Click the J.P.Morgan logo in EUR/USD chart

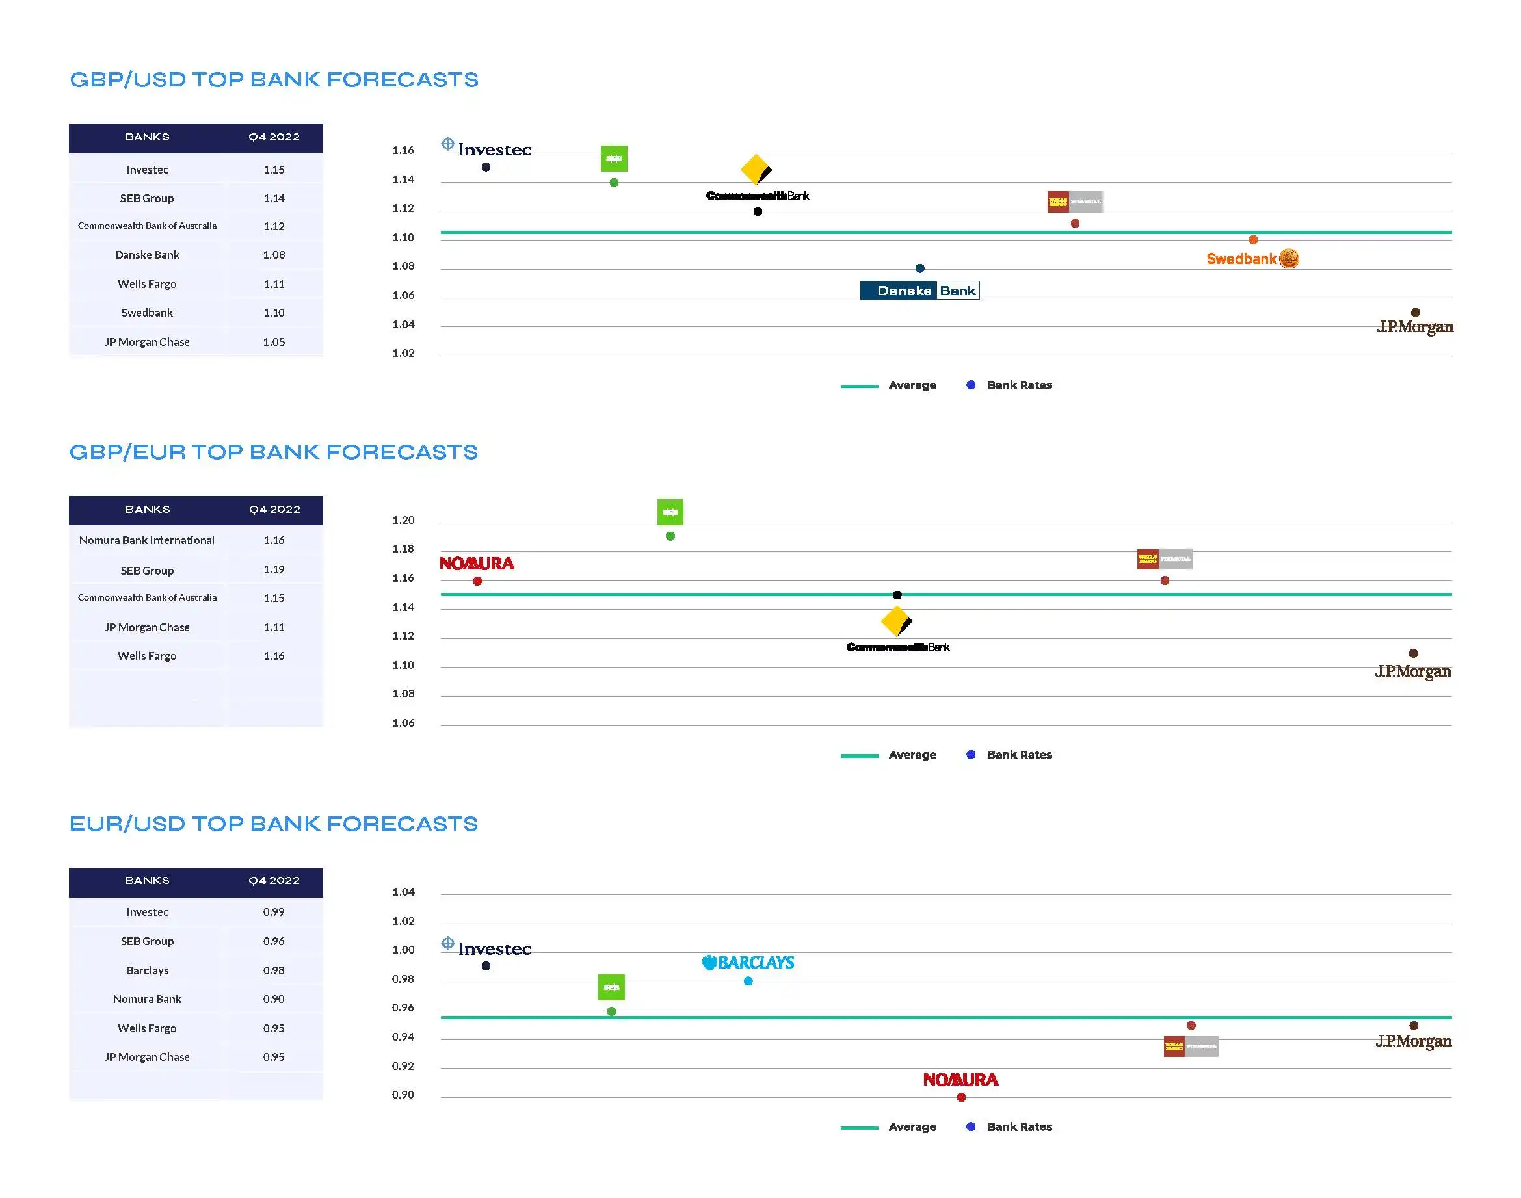(1414, 1041)
